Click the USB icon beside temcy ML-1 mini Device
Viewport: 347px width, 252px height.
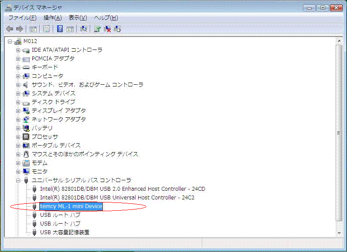(34, 206)
